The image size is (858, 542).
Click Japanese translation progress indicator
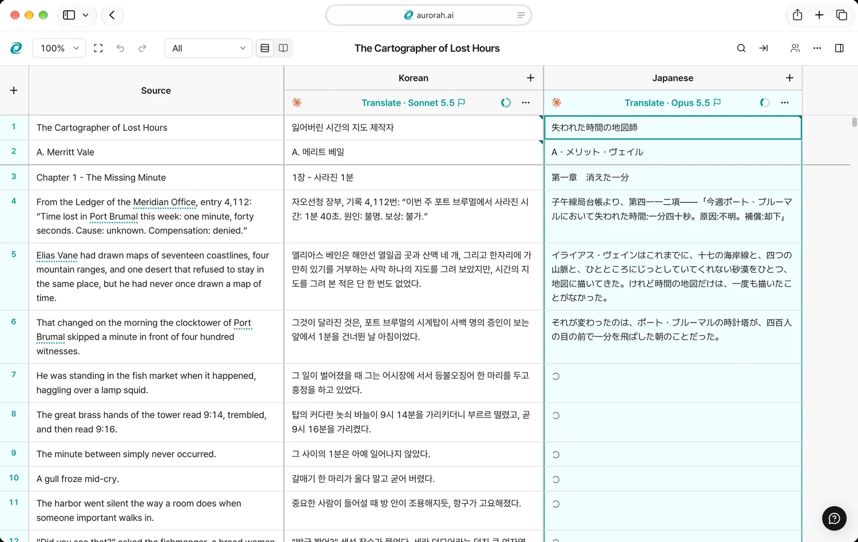(765, 103)
